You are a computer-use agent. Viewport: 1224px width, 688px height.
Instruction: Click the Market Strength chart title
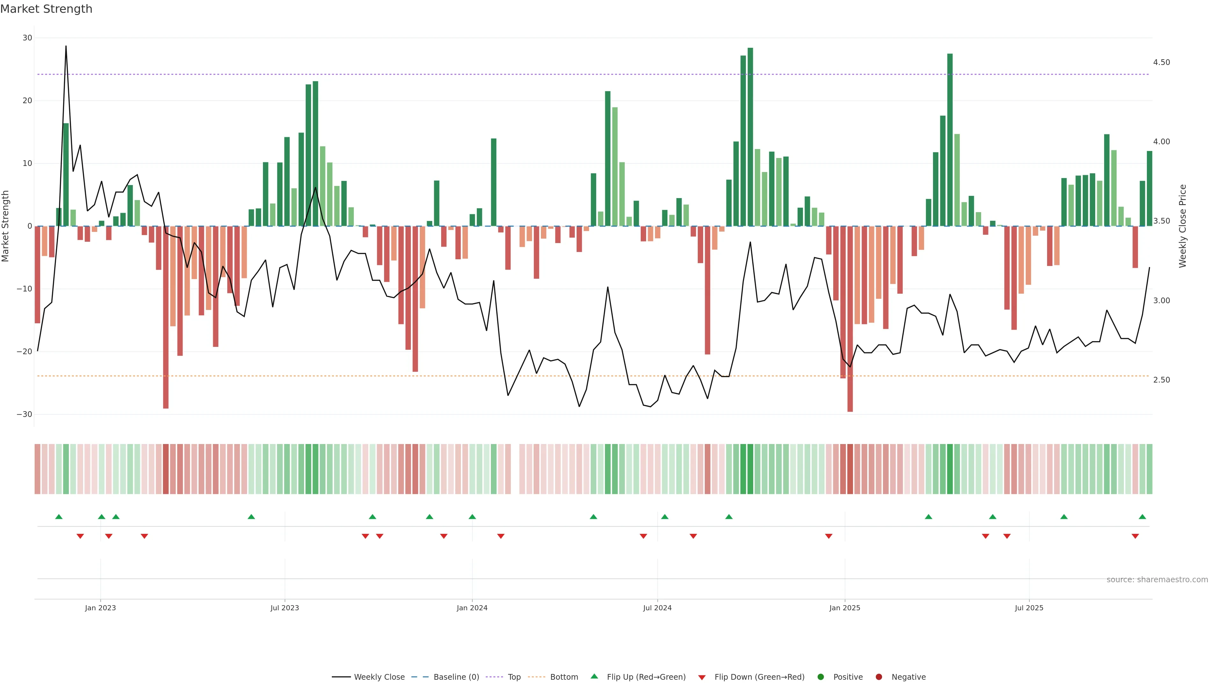[x=46, y=9]
